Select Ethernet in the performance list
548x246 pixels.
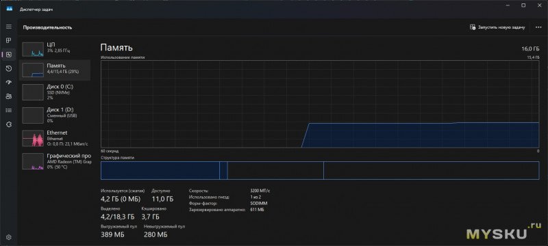pos(55,138)
